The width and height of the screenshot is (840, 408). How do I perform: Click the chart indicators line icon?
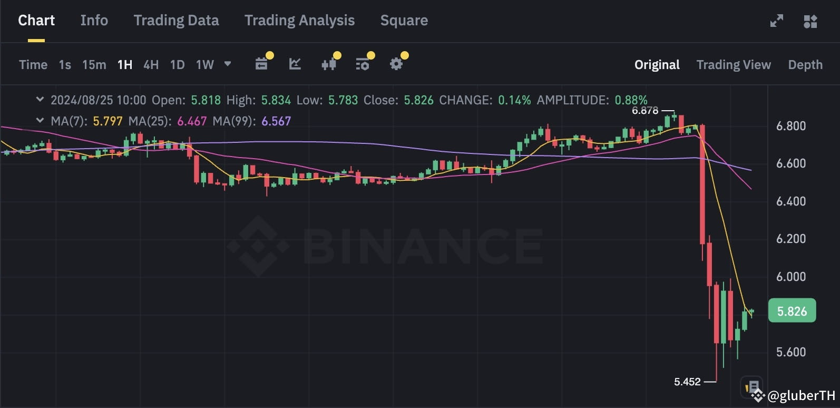pos(295,64)
